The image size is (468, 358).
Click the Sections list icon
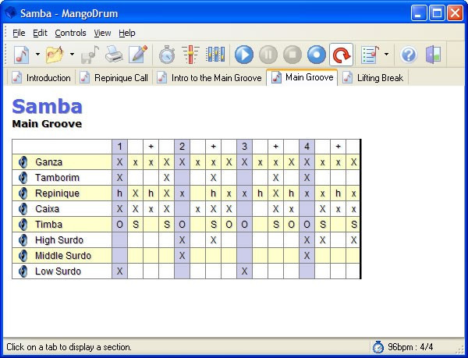pyautogui.click(x=370, y=55)
